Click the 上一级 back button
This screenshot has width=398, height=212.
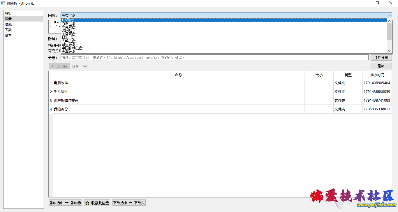pyautogui.click(x=59, y=66)
